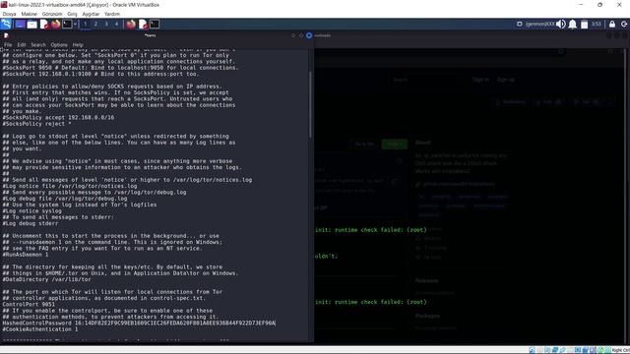Open the Kali applications menu dragon icon
The height and width of the screenshot is (354, 630).
(x=6, y=24)
